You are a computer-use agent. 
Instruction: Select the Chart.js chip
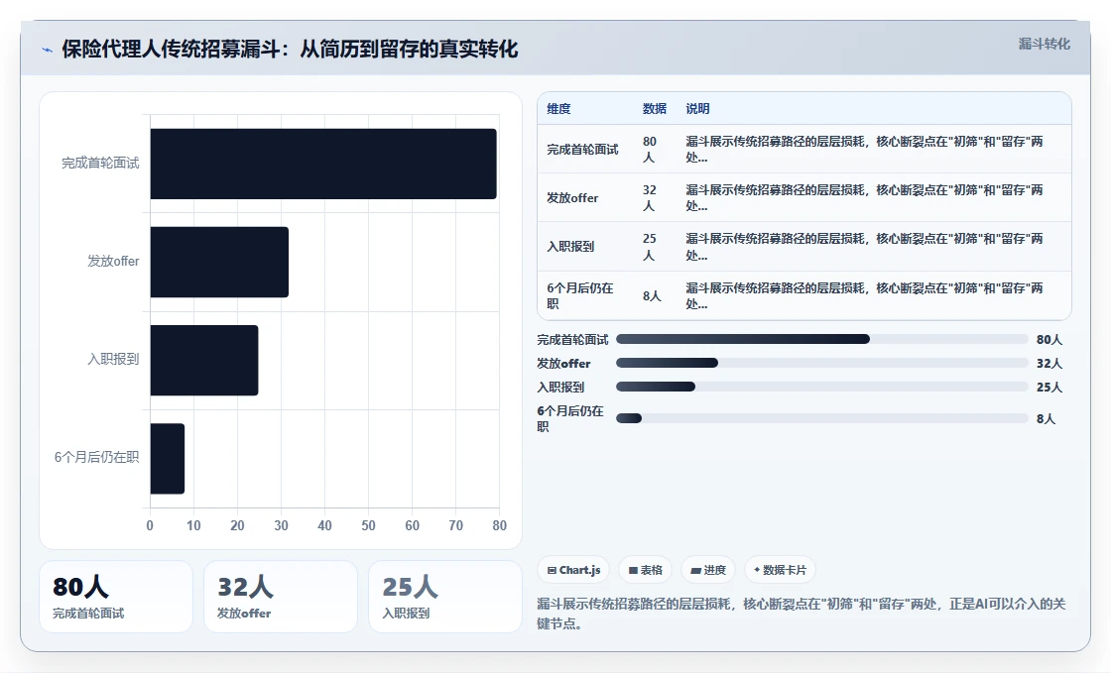573,570
